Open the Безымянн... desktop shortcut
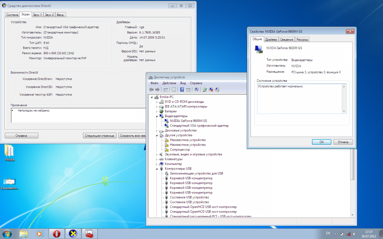The height and width of the screenshot is (239, 383). (10, 184)
